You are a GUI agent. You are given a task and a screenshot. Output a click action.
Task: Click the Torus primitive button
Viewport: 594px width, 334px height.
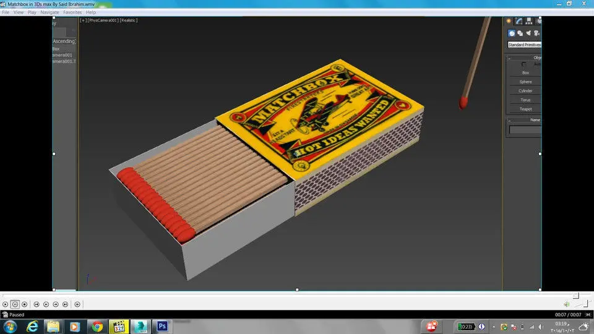coord(525,100)
